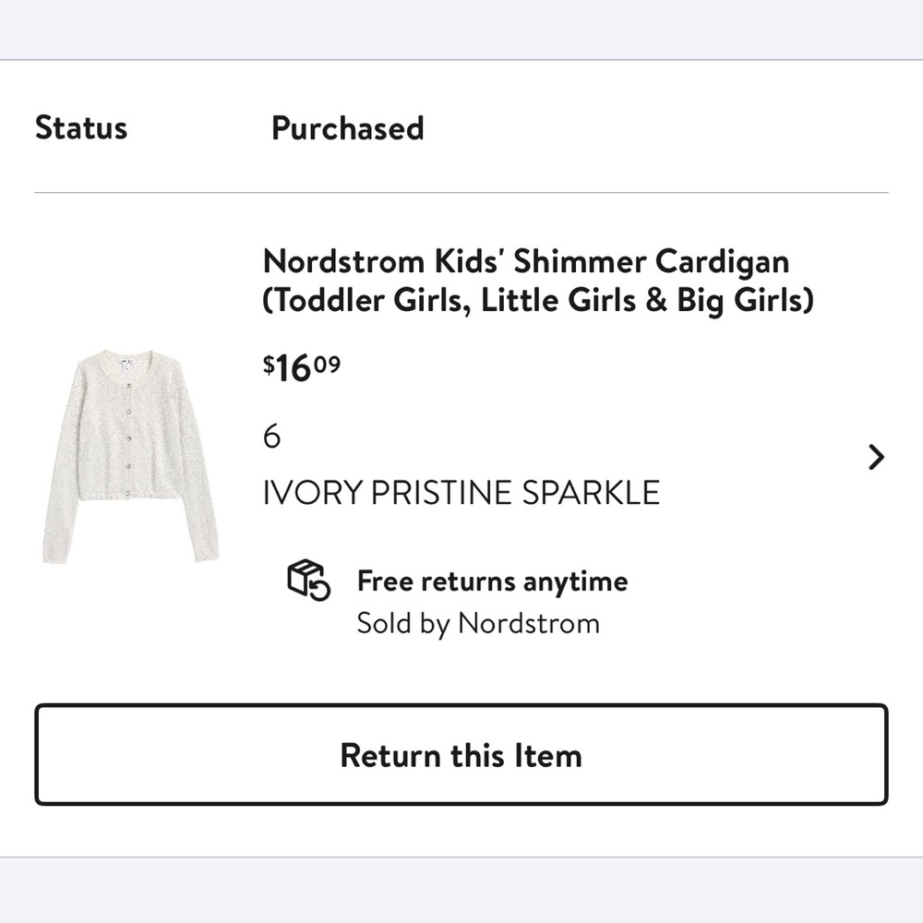923x923 pixels.
Task: Open the Nordstrom Kids' Shimmer Cardigan title
Action: click(525, 262)
